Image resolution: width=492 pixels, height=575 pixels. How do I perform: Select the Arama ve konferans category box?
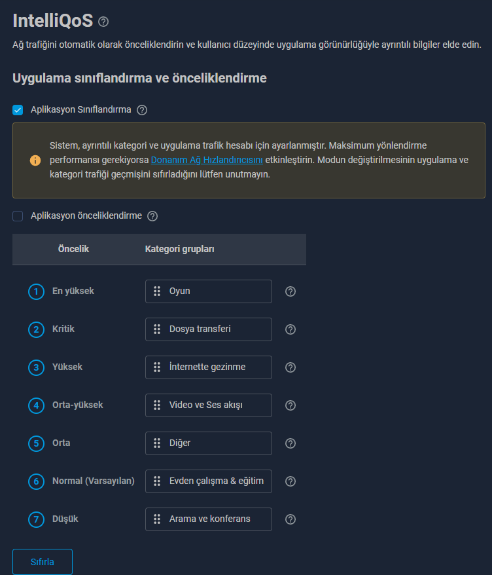click(209, 519)
